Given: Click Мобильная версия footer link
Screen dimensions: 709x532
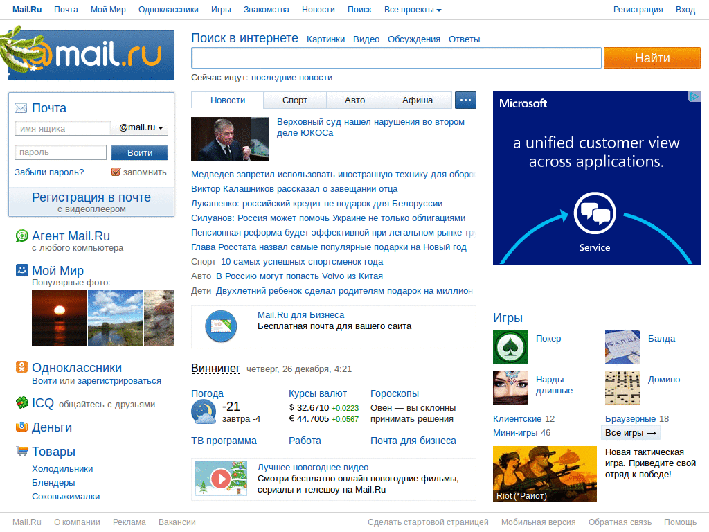Looking at the screenshot, I should tap(538, 522).
